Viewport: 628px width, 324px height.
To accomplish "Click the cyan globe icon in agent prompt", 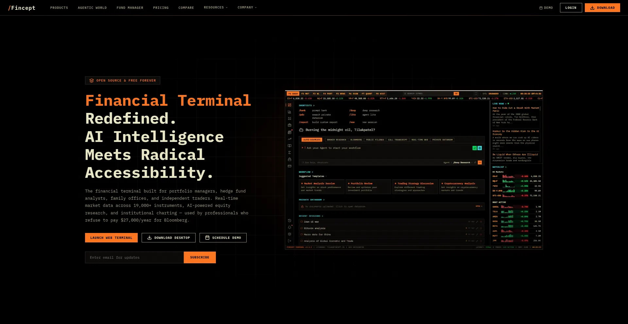I will click(x=480, y=148).
